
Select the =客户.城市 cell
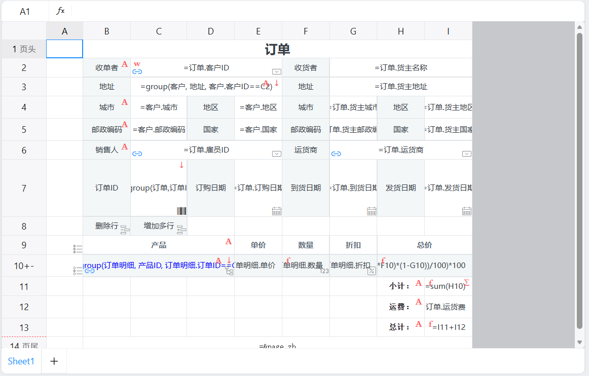pos(159,107)
